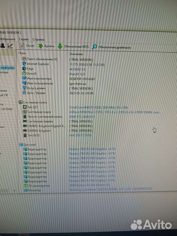Click the magnifier Обновления драйверов icon
This screenshot has height=236, width=177.
pos(94,47)
